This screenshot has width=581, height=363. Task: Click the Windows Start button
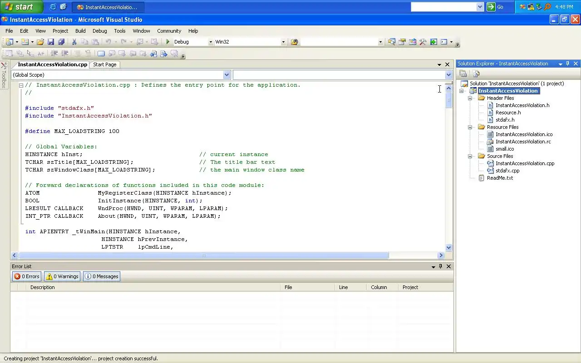pos(21,7)
